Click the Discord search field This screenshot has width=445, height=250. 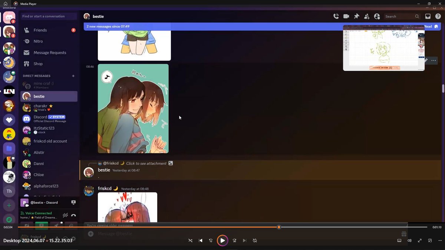402,16
